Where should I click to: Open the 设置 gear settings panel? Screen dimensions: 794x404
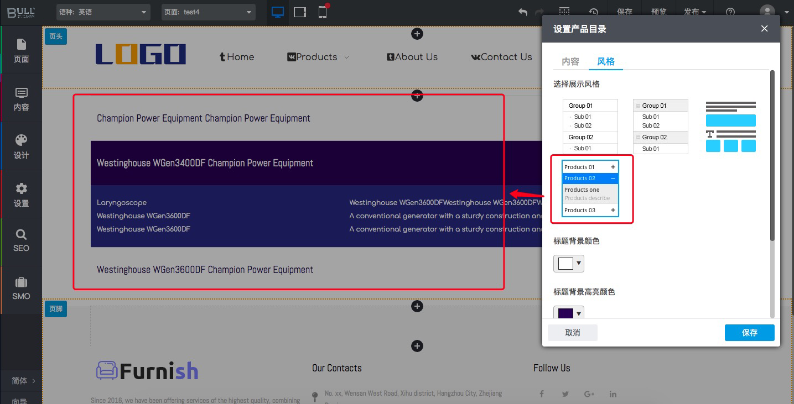[21, 195]
